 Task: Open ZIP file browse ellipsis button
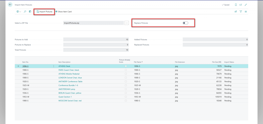pyautogui.click(x=127, y=23)
